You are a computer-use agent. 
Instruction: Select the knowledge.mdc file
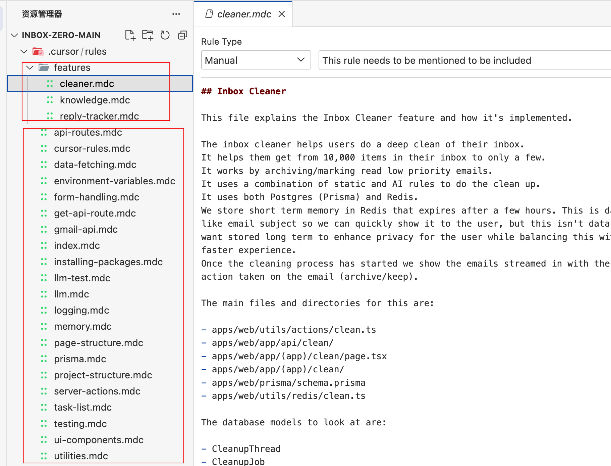coord(95,100)
